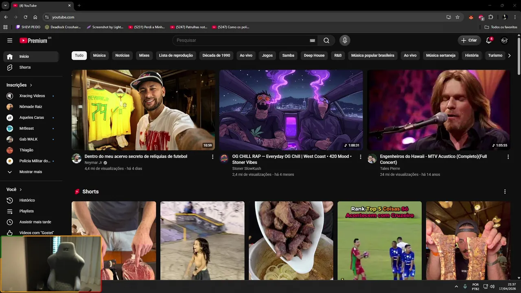Open the on-screen keyboard icon in search box
This screenshot has height=293, width=521.
tap(312, 40)
